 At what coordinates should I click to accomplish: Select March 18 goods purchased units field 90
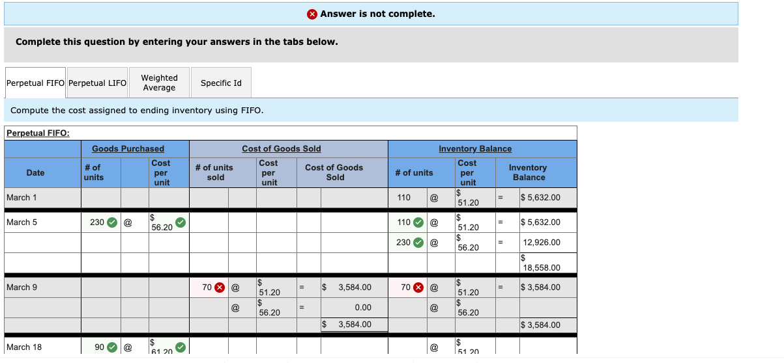(101, 347)
